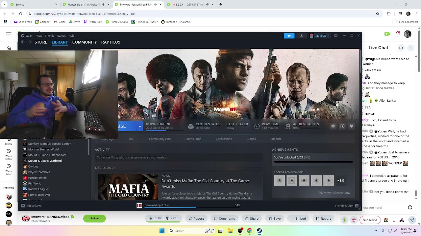The image size is (421, 236).
Task: Open the Support link
Action: coord(276,139)
